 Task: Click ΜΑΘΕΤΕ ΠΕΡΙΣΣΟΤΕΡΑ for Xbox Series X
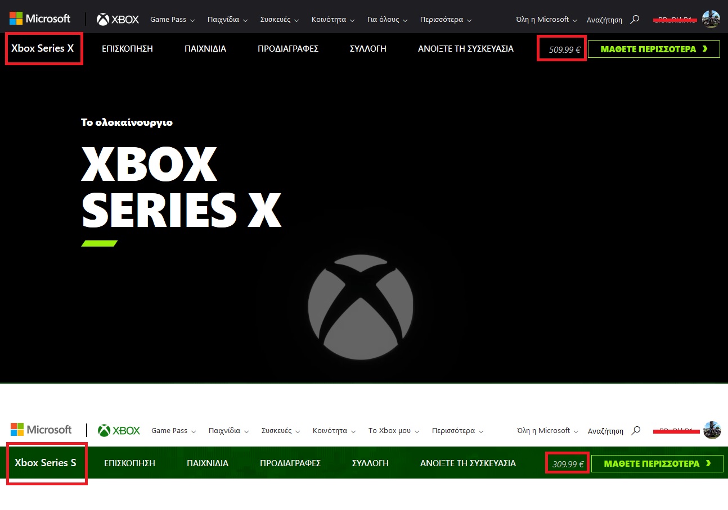click(654, 49)
